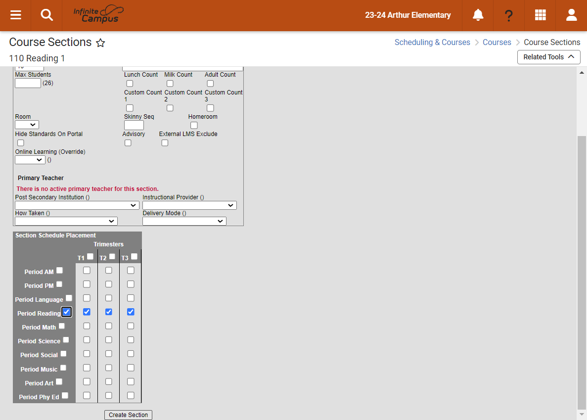Open the Post Secondary Institution dropdown
This screenshot has height=420, width=587.
pos(77,205)
